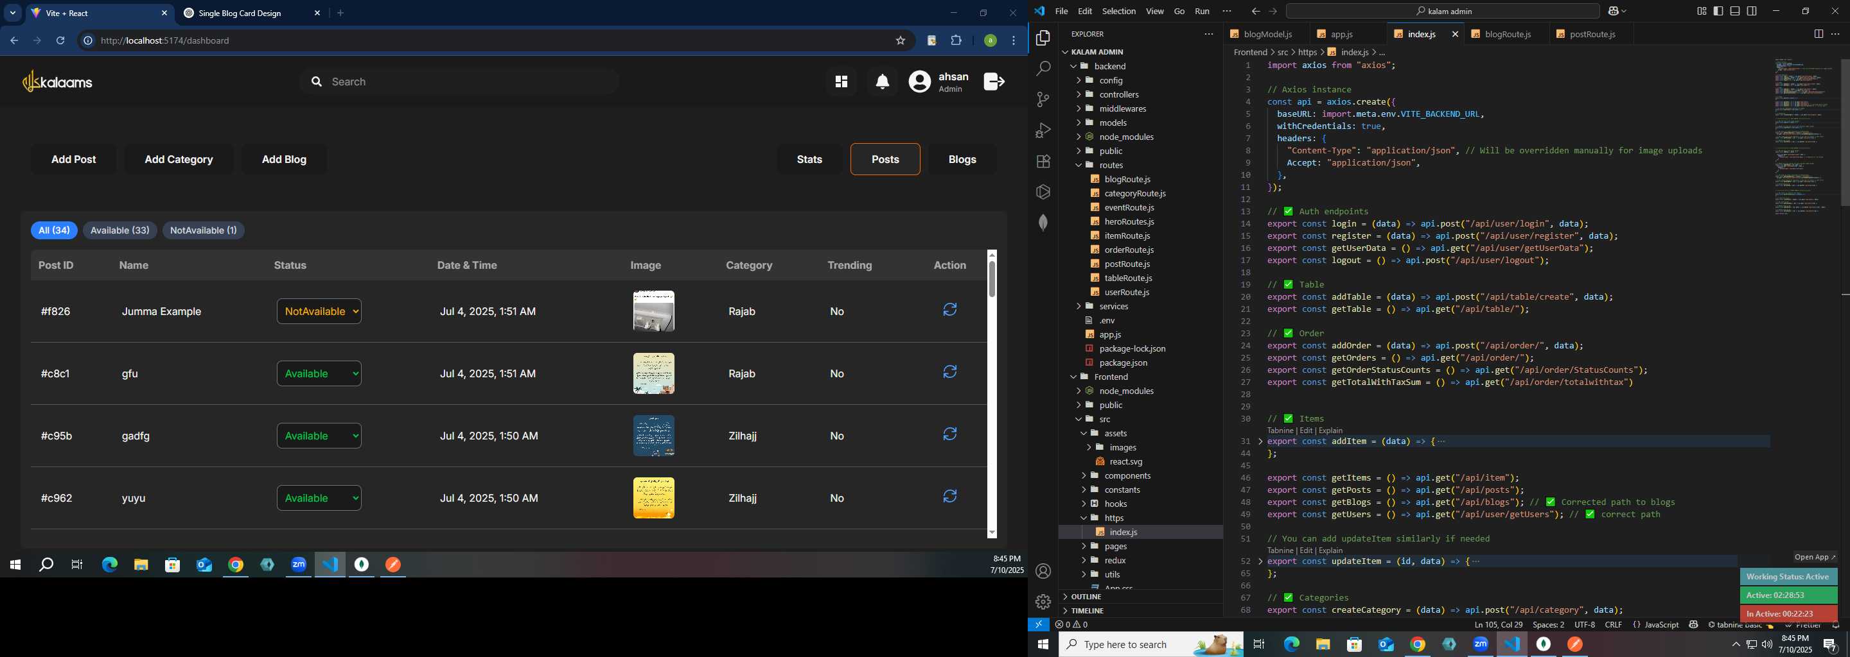Click the Add Post button
The width and height of the screenshot is (1850, 657).
click(74, 159)
